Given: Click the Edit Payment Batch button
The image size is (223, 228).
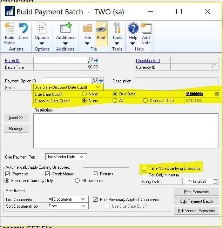Looking at the screenshot, I should [196, 201].
